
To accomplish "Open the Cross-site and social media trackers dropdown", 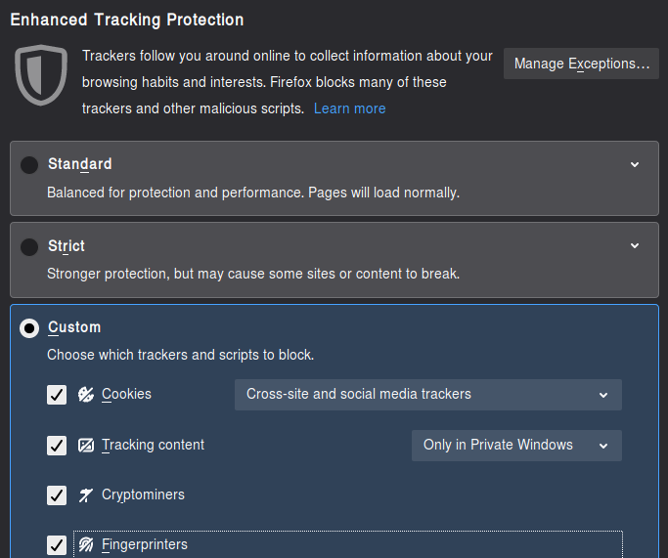I will click(x=427, y=395).
